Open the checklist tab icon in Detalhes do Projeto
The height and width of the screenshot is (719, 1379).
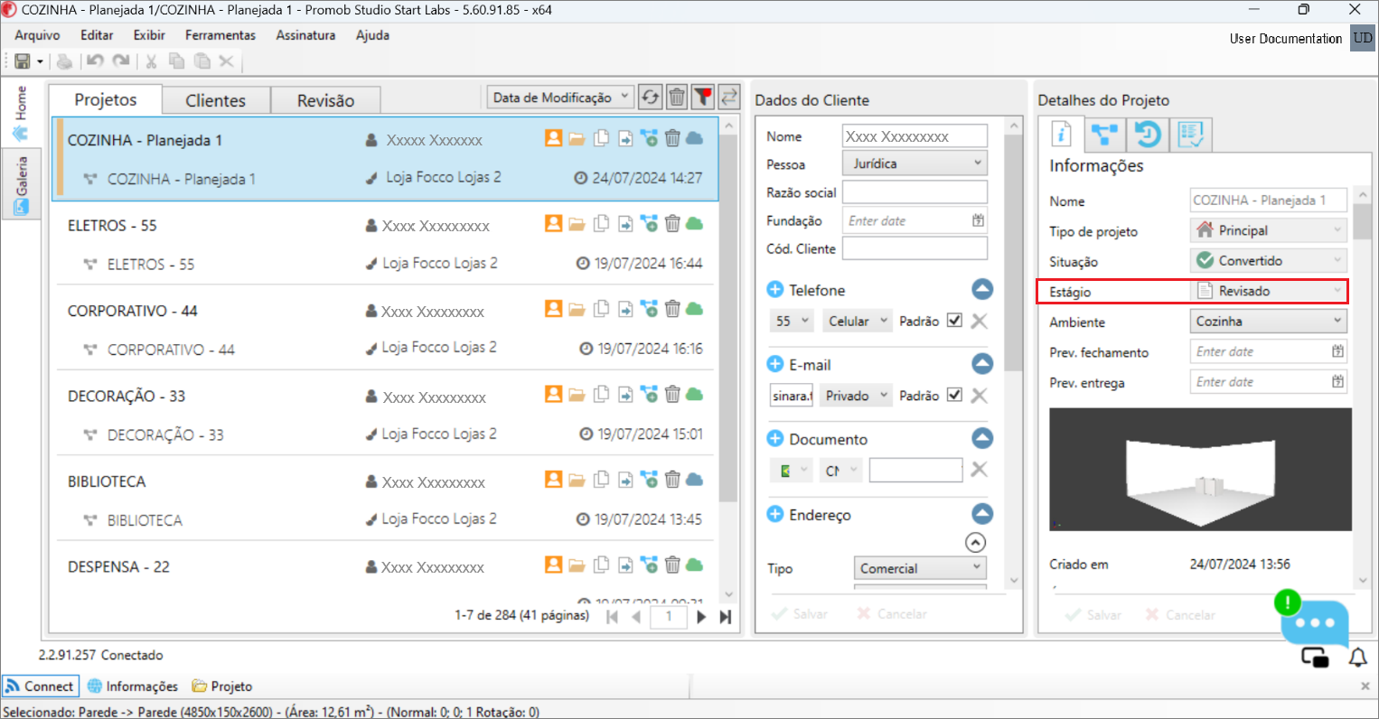(x=1191, y=135)
